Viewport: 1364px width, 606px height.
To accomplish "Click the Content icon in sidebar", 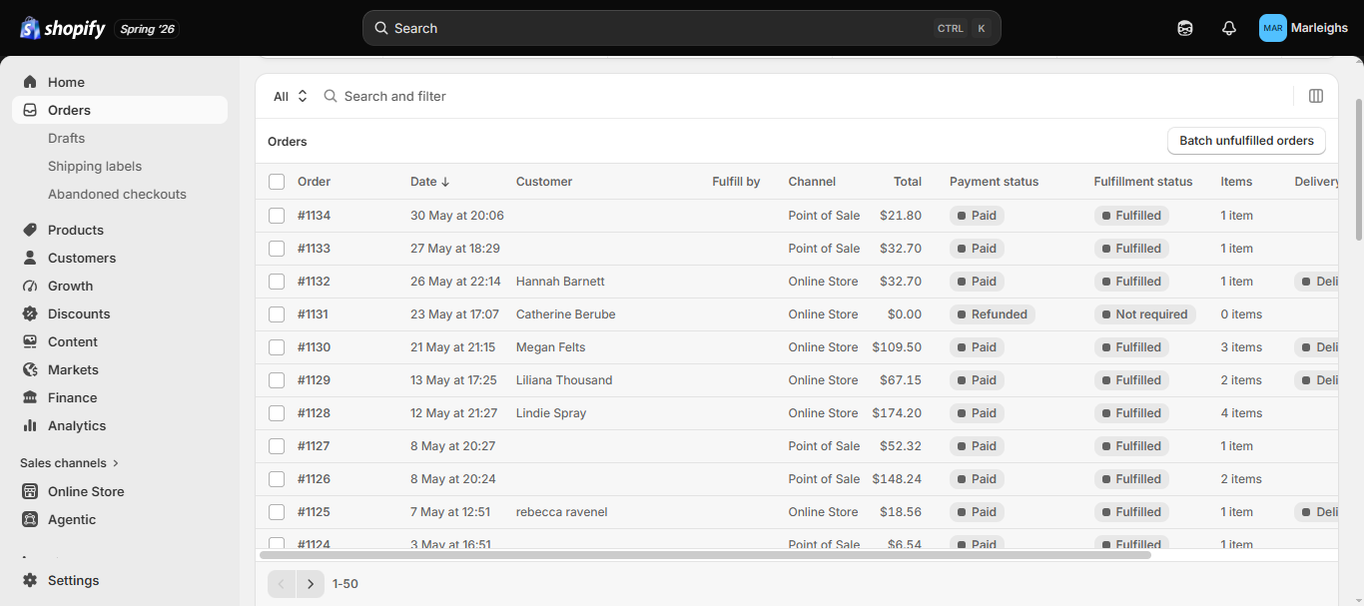I will coord(30,341).
